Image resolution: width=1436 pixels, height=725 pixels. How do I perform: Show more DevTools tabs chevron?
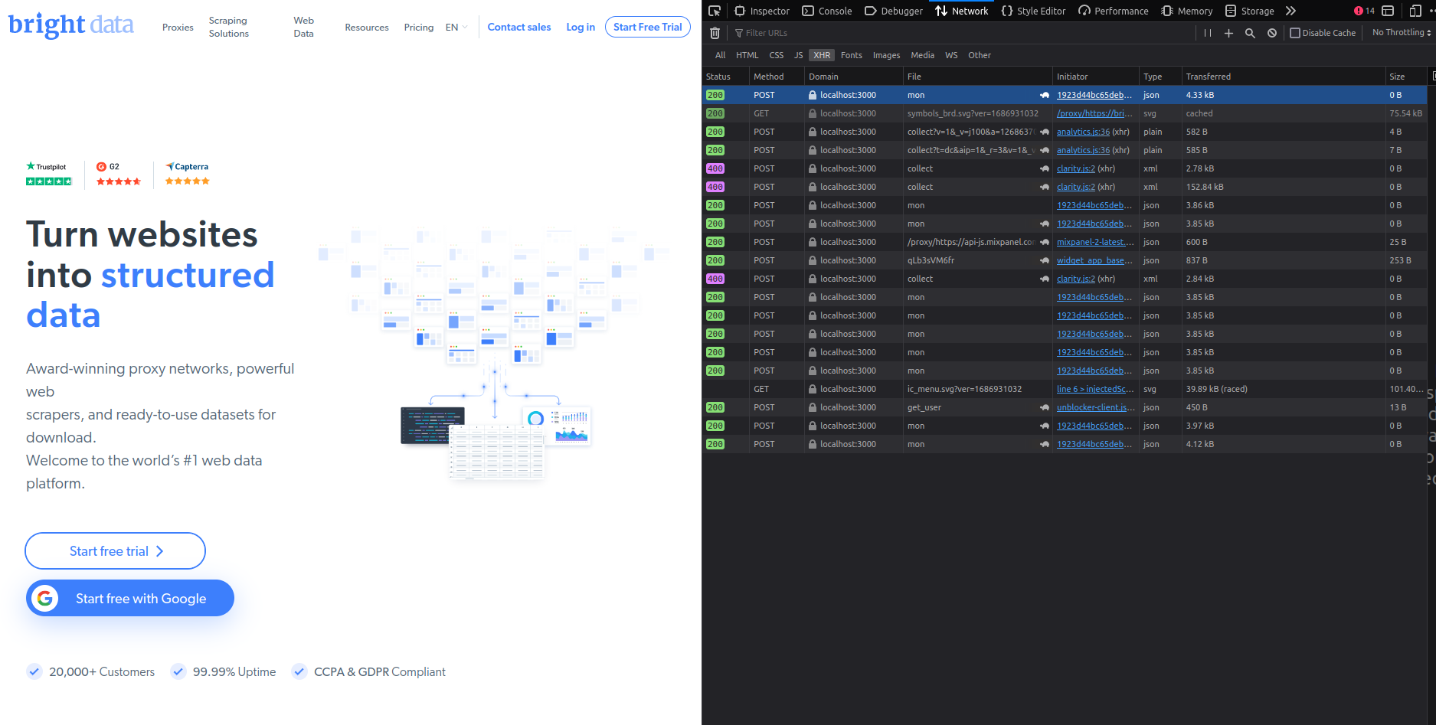1291,11
